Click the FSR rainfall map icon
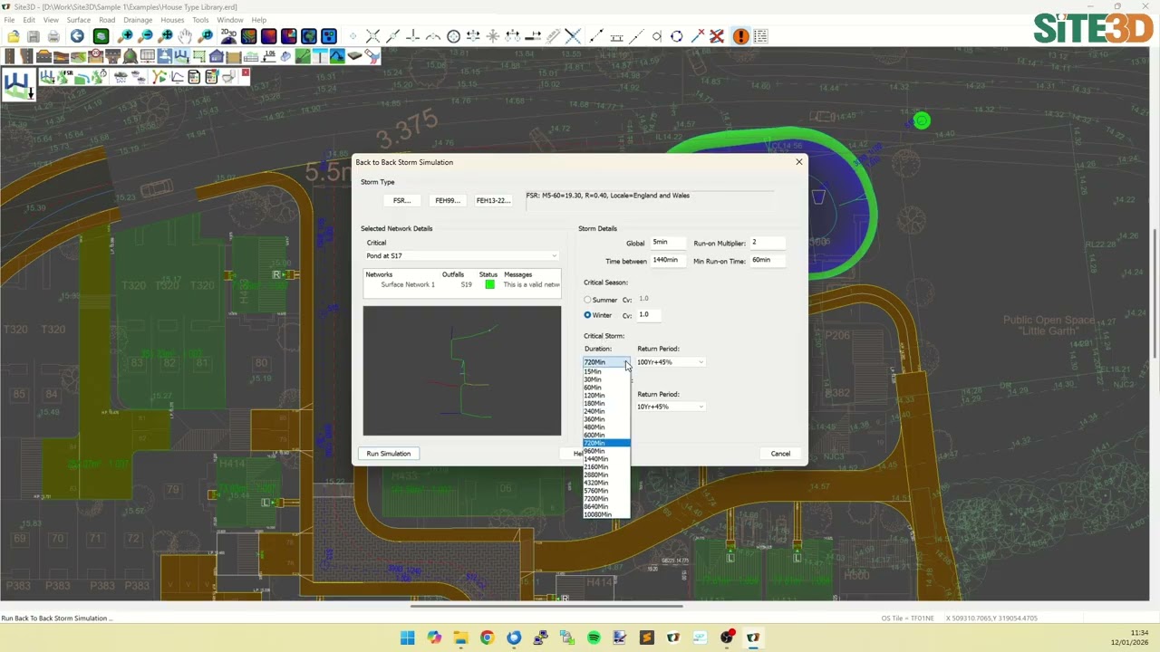Screen dimensions: 1160x652 (x=64, y=76)
